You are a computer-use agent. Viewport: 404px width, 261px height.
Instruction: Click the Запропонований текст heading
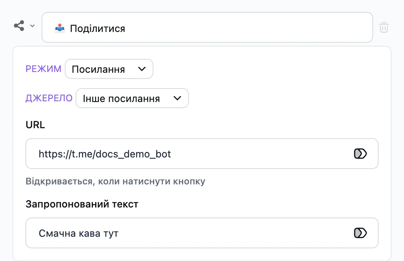coord(82,204)
